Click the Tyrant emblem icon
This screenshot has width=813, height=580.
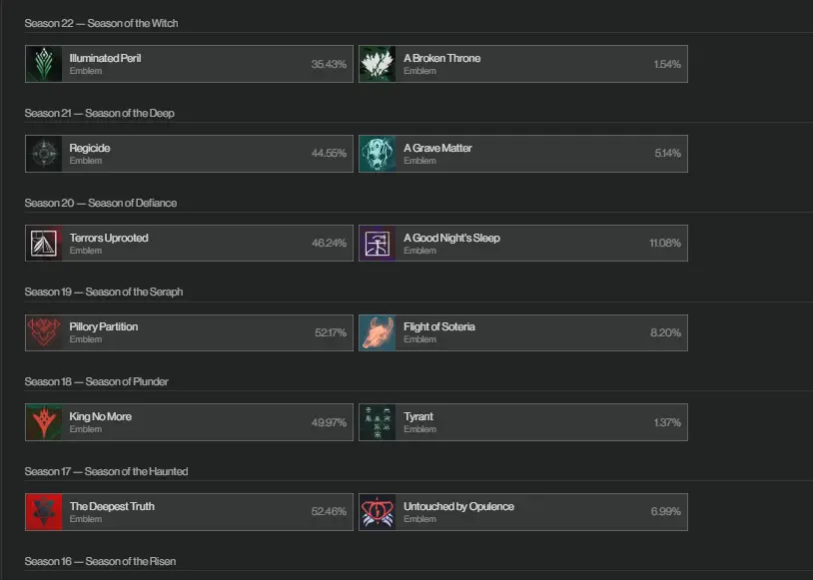pos(378,422)
